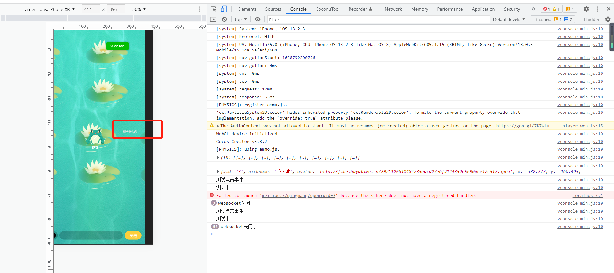Open the orange issues counter badge
Viewport: 614px width, 273px height.
(x=570, y=9)
